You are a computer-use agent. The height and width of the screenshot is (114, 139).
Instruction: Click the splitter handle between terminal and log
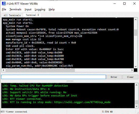pyautogui.click(x=70, y=81)
